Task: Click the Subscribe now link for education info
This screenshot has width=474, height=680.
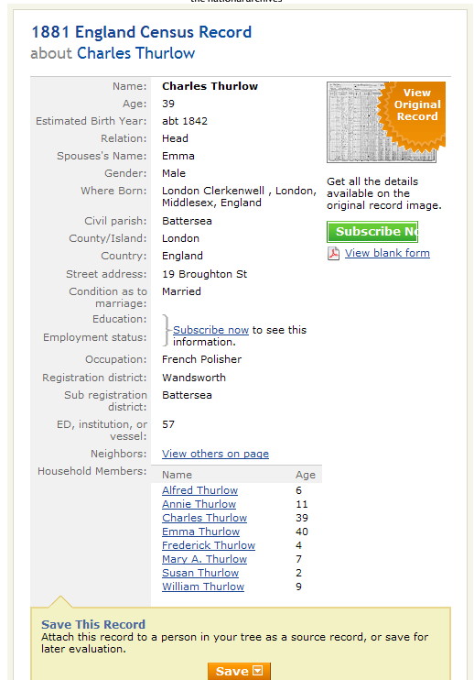Action: point(210,330)
